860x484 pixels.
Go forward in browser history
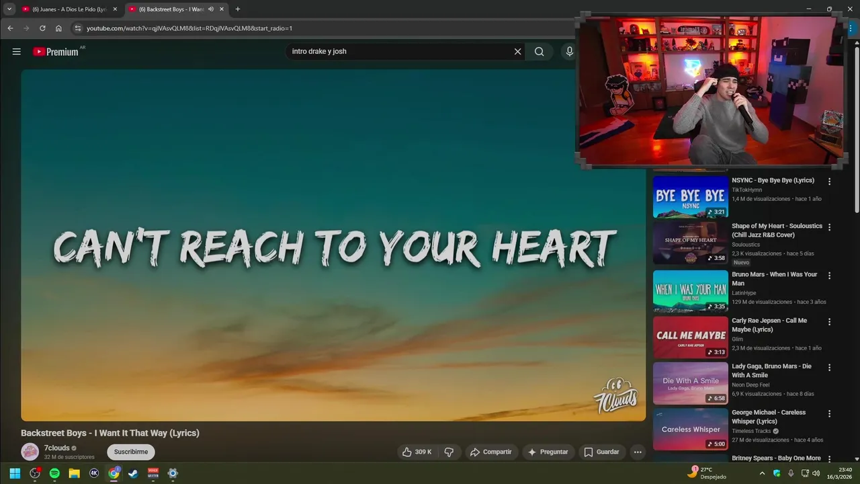26,28
